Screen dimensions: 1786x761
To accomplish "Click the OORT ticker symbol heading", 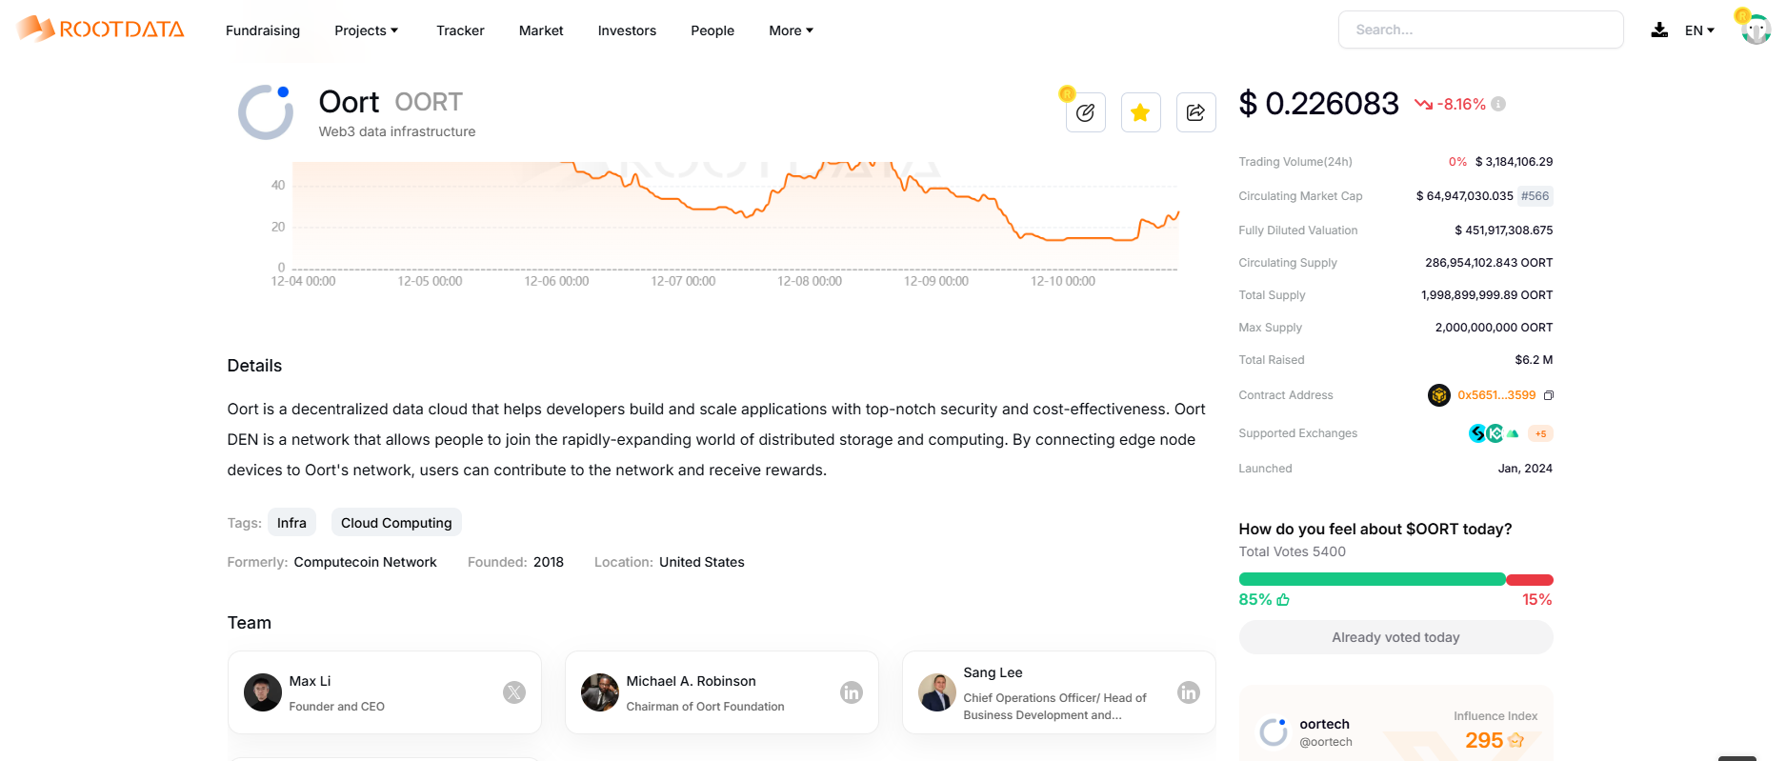I will click(429, 102).
